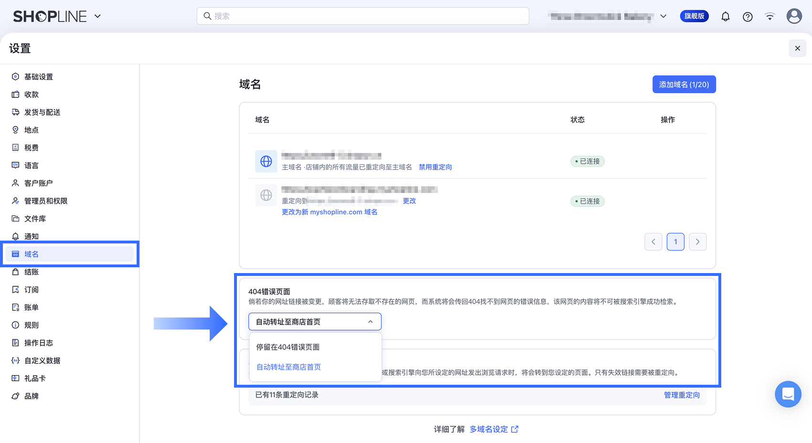Focus the 搜索 search field
Viewport: 812px width, 443px height.
pyautogui.click(x=363, y=16)
